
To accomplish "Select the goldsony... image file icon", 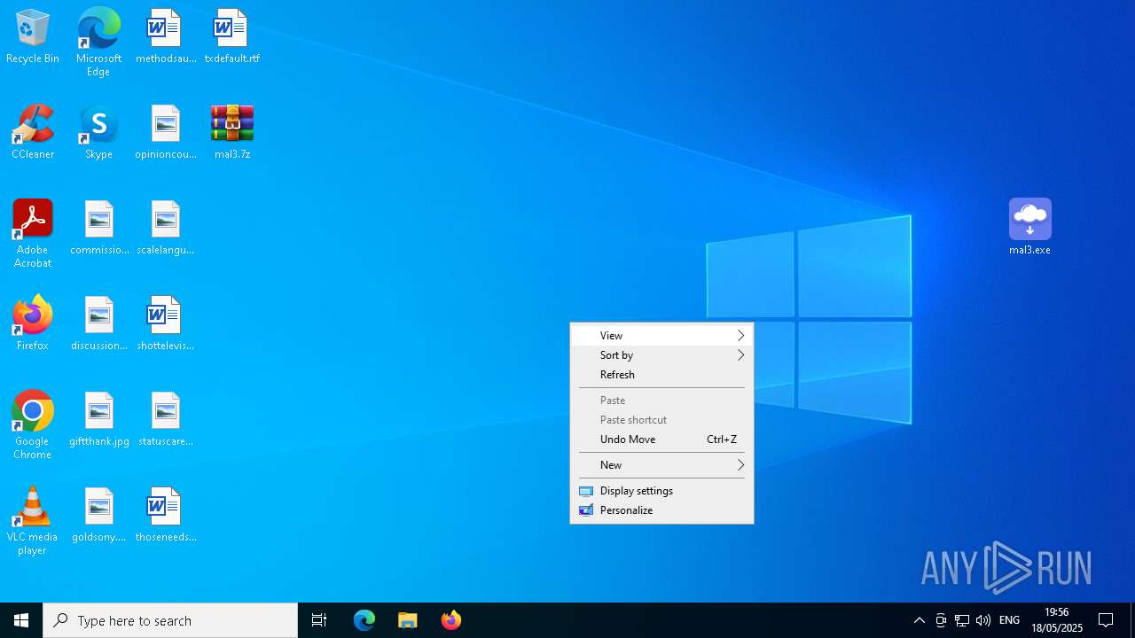I will point(99,516).
